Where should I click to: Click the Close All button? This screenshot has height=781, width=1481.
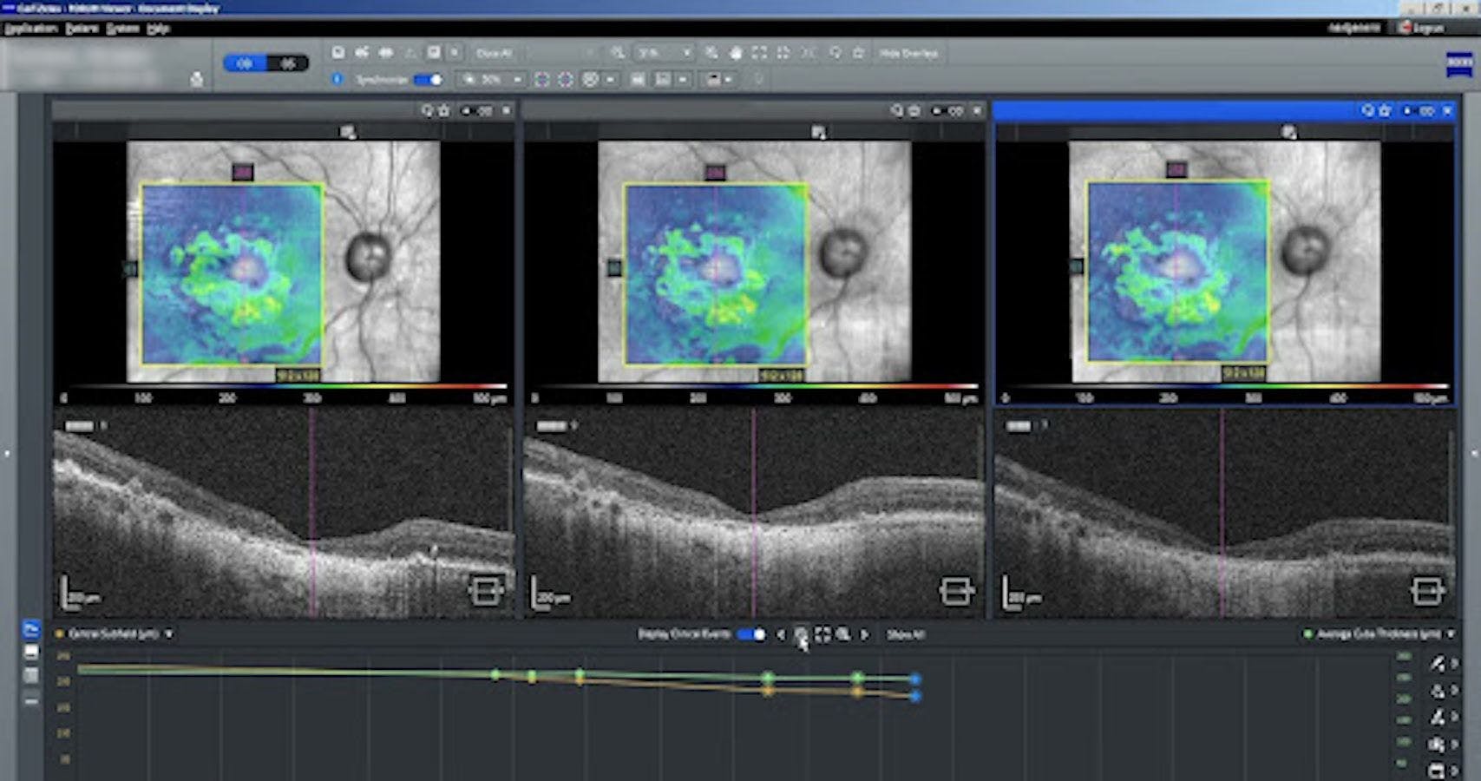tap(495, 53)
